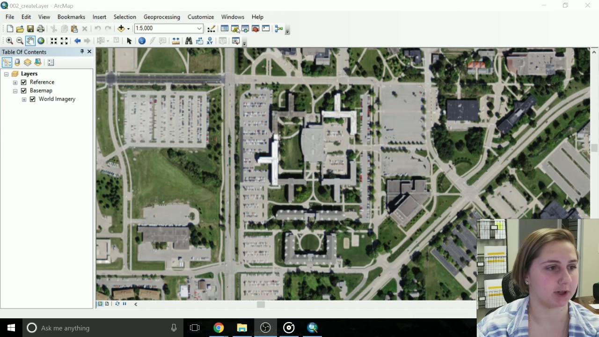Viewport: 599px width, 337px height.
Task: Open the Python window
Action: coord(266,29)
